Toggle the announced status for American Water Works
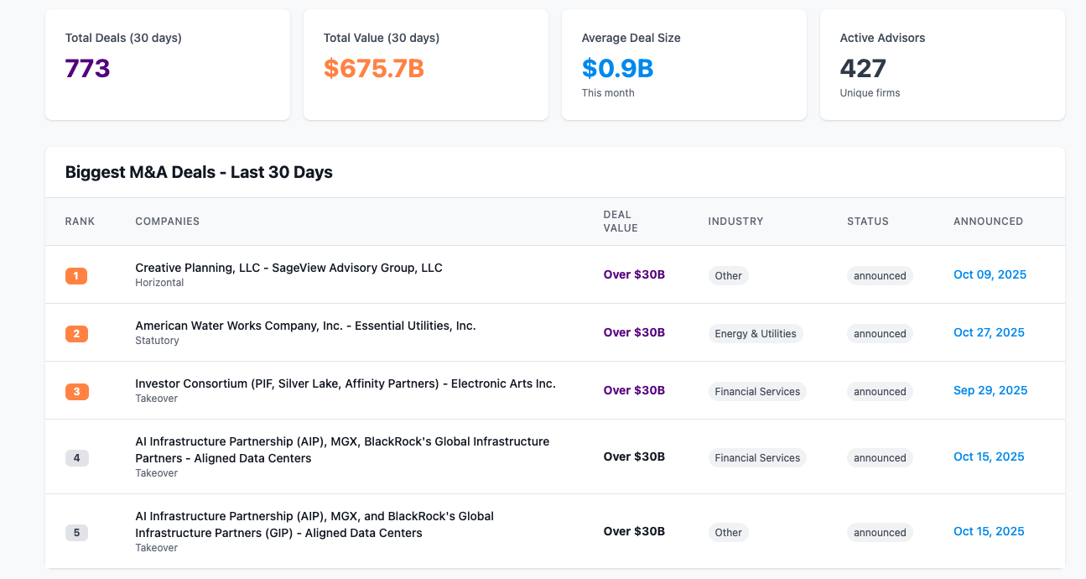Viewport: 1086px width, 579px height. point(879,333)
